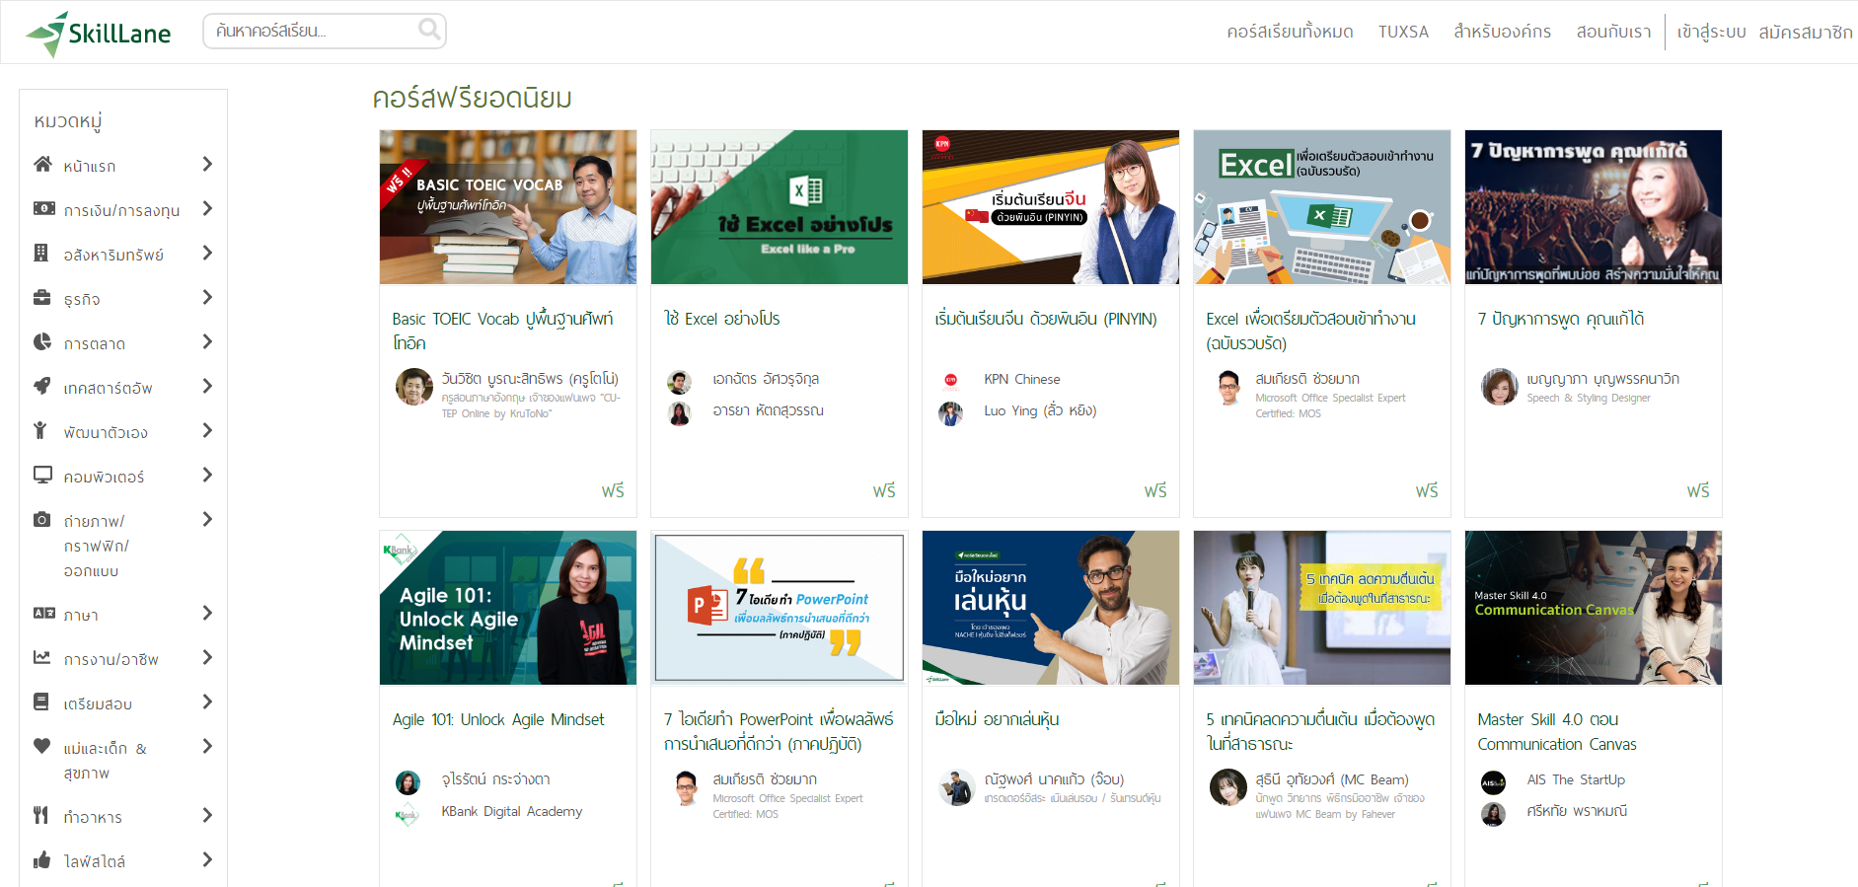Click the book icon beside เตรียมสอบ
This screenshot has width=1858, height=887.
40,702
